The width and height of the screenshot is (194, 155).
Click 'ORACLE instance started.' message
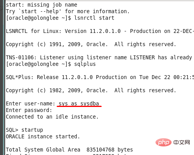coord(43,136)
